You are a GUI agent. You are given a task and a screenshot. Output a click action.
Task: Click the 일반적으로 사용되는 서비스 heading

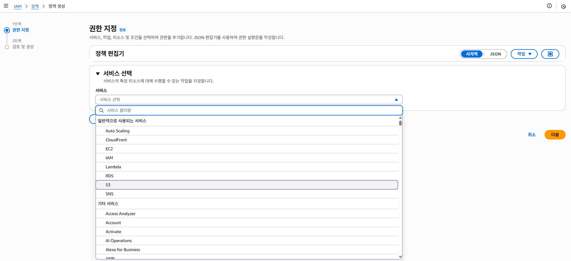[122, 121]
